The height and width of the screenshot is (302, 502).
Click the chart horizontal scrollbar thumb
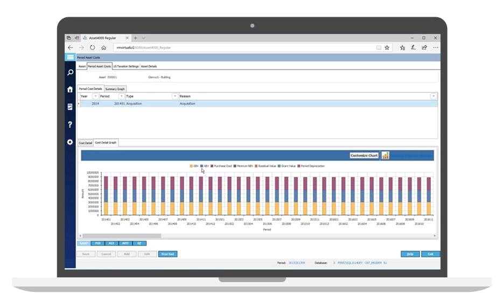122,236
